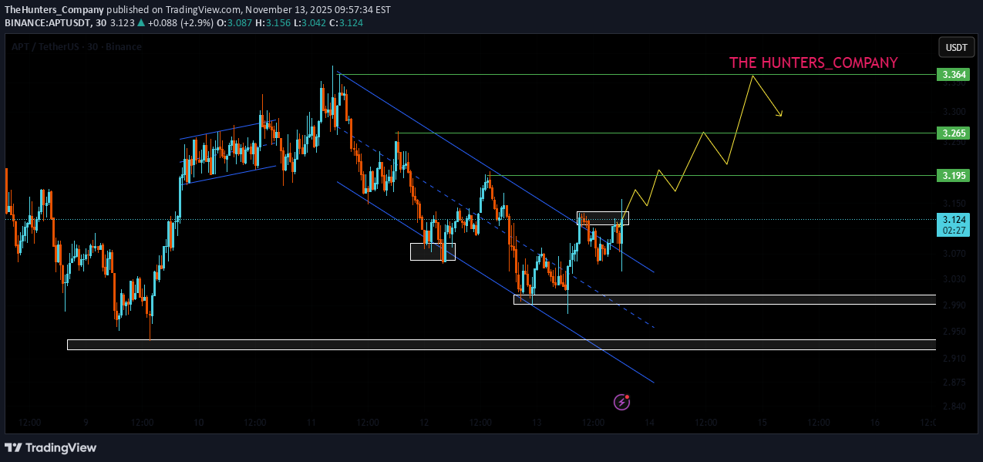Click the TradingView logo icon
Image resolution: width=983 pixels, height=462 pixels.
[13, 447]
